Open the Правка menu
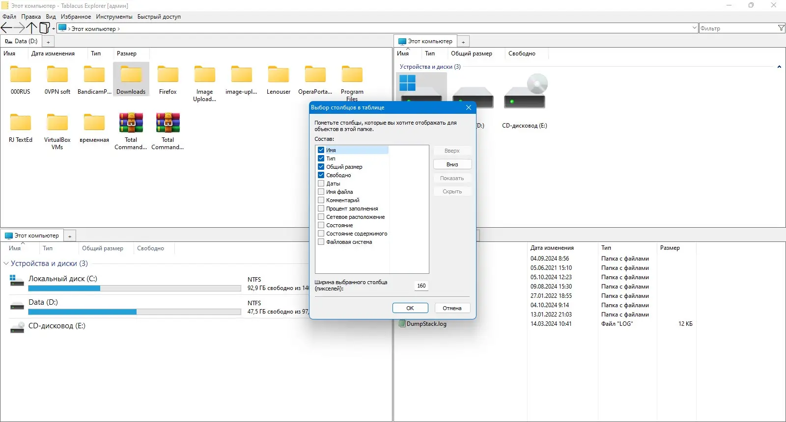The height and width of the screenshot is (422, 786). (31, 17)
